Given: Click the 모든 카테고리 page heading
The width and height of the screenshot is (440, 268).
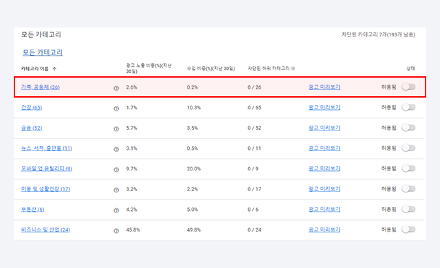Looking at the screenshot, I should (x=41, y=34).
